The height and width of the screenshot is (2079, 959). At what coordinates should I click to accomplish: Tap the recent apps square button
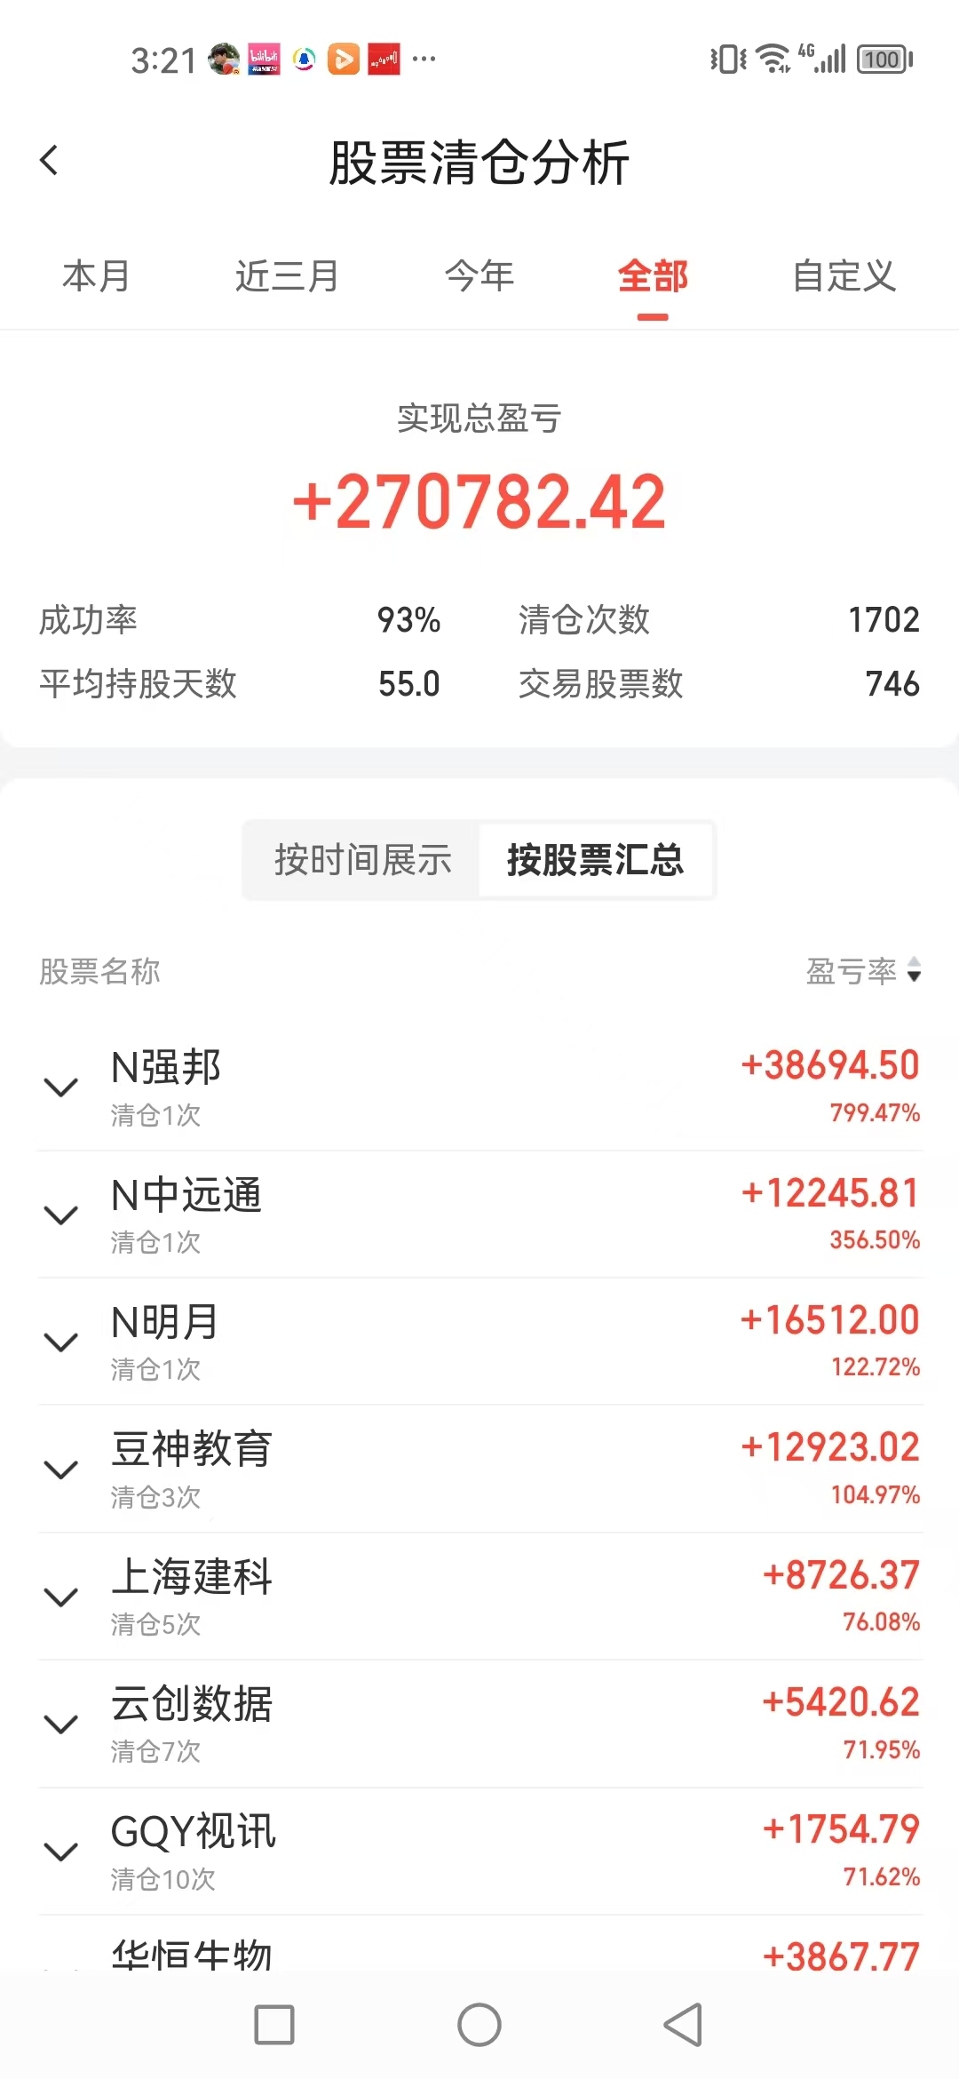pos(274,2025)
